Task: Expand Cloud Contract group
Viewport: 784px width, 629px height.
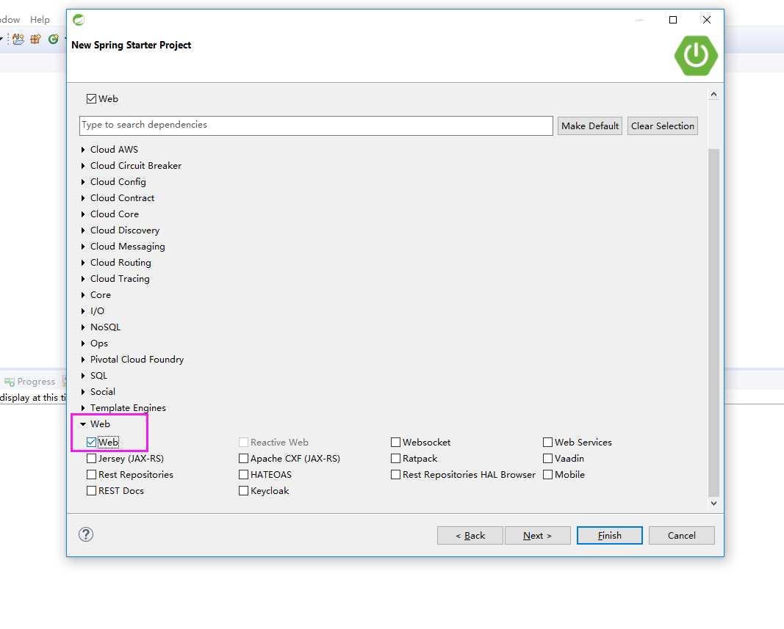Action: click(83, 198)
